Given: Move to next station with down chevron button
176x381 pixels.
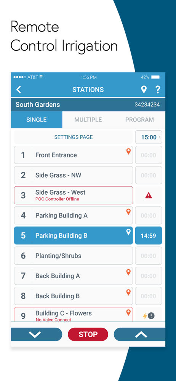Looking at the screenshot, I should [37, 335].
